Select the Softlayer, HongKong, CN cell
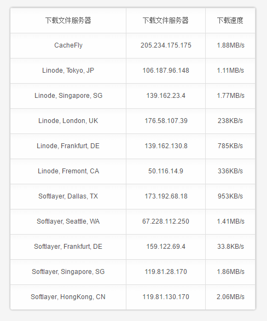The image size is (267, 321). [68, 297]
